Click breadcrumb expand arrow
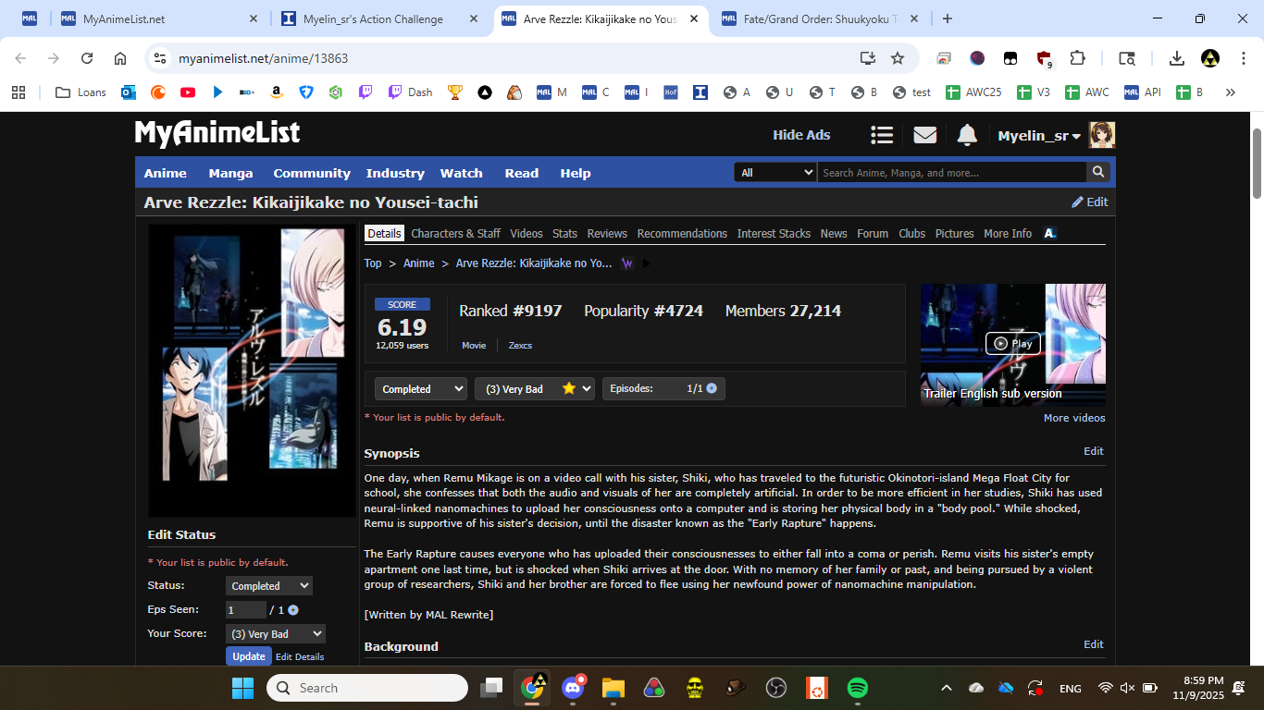Viewport: 1264px width, 710px height. [646, 263]
